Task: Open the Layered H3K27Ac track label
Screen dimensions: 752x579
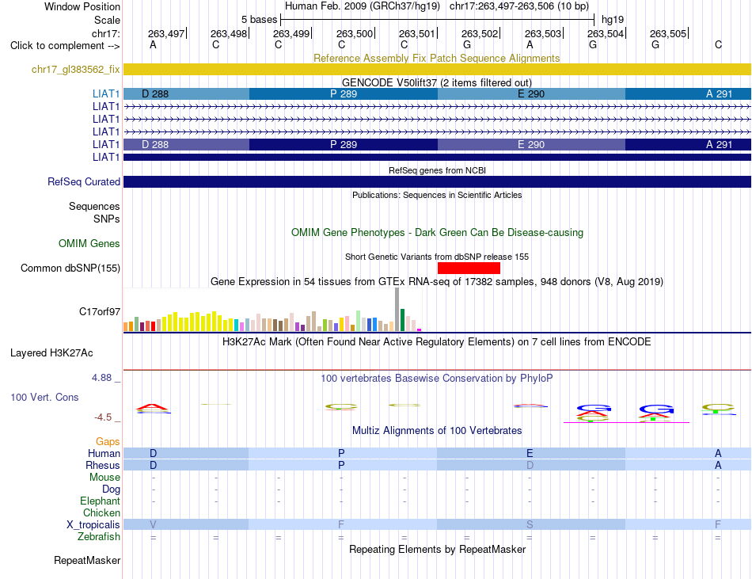Action: [51, 353]
